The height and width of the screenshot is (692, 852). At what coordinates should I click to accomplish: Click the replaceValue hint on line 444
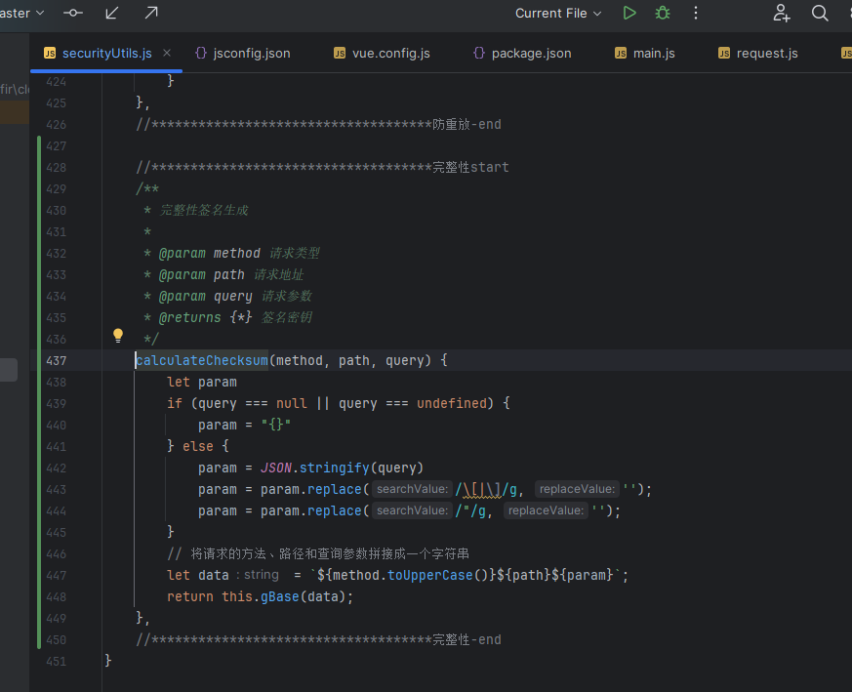(x=546, y=510)
